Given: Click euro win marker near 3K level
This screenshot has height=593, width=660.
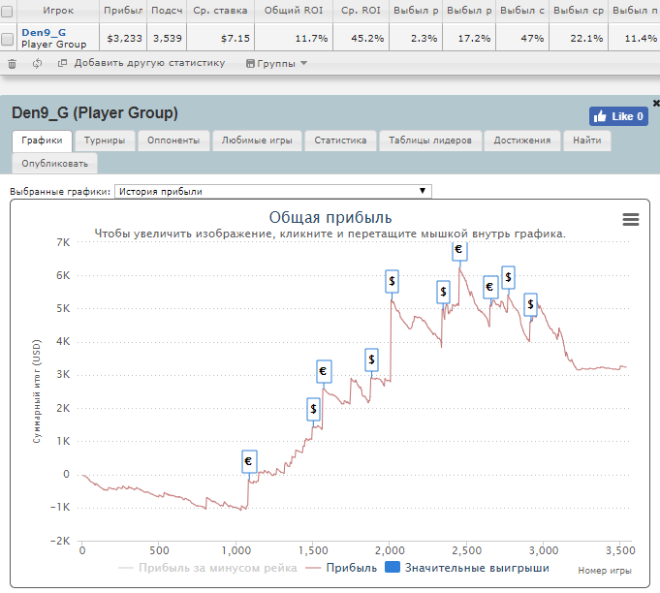Looking at the screenshot, I should 324,371.
